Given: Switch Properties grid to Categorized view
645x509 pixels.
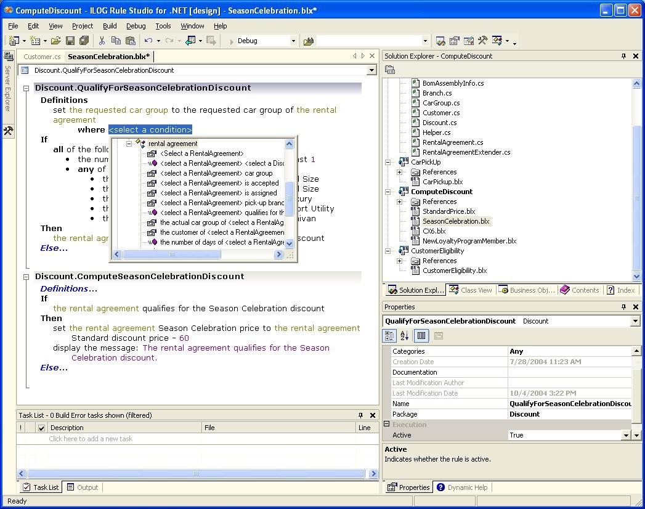Looking at the screenshot, I should click(389, 336).
